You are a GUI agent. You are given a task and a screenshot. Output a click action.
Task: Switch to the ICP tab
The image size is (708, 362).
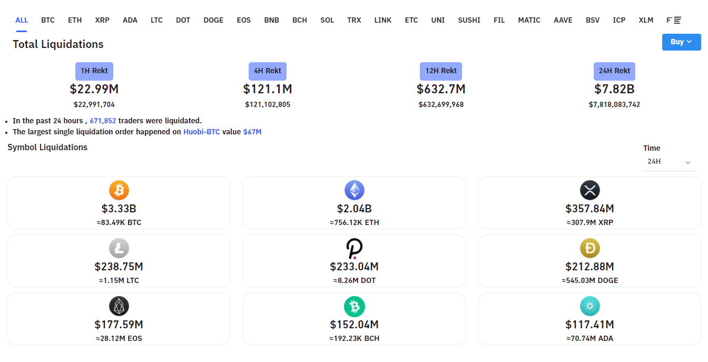619,20
